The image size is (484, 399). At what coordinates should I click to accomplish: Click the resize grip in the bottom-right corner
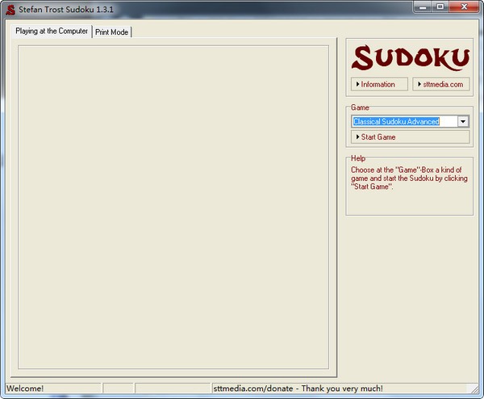478,393
